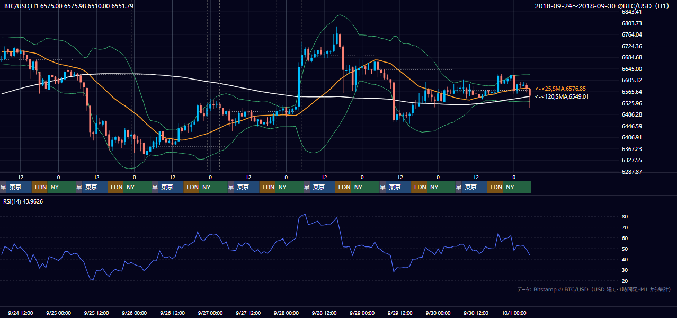Select the RSI scale value 40

click(625, 259)
